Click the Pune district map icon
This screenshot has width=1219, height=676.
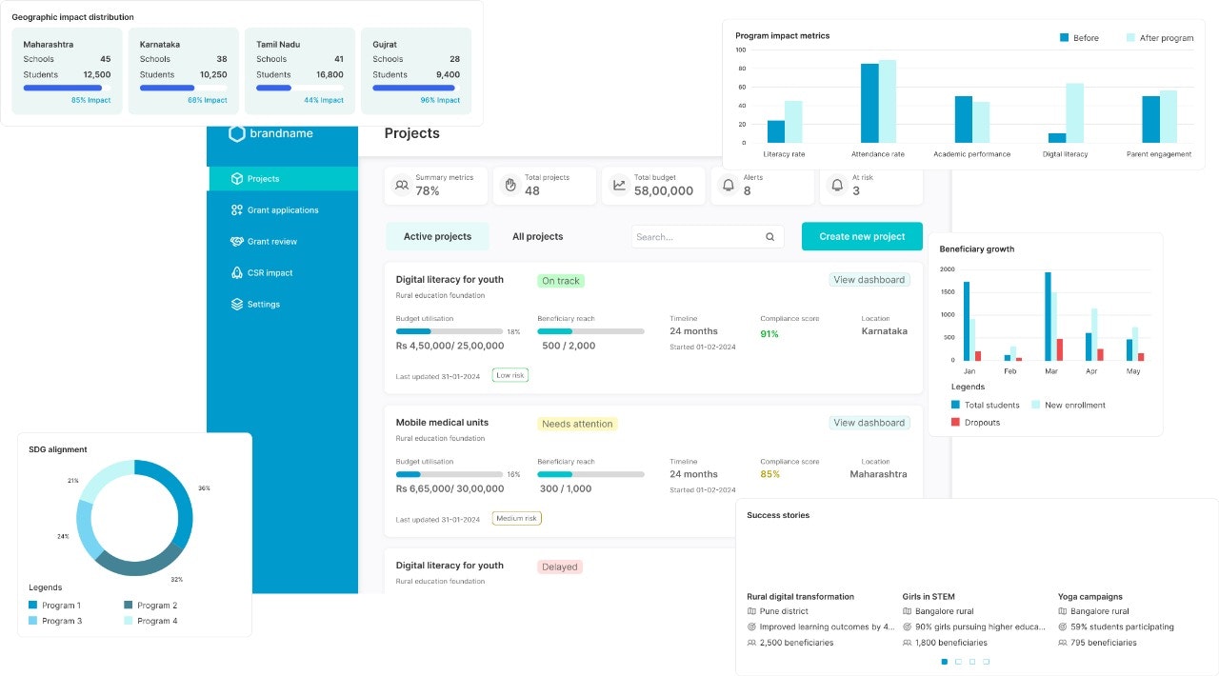click(x=751, y=611)
